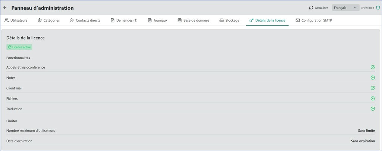
Task: Click the green shield icon beside christineB
Action: [378, 8]
